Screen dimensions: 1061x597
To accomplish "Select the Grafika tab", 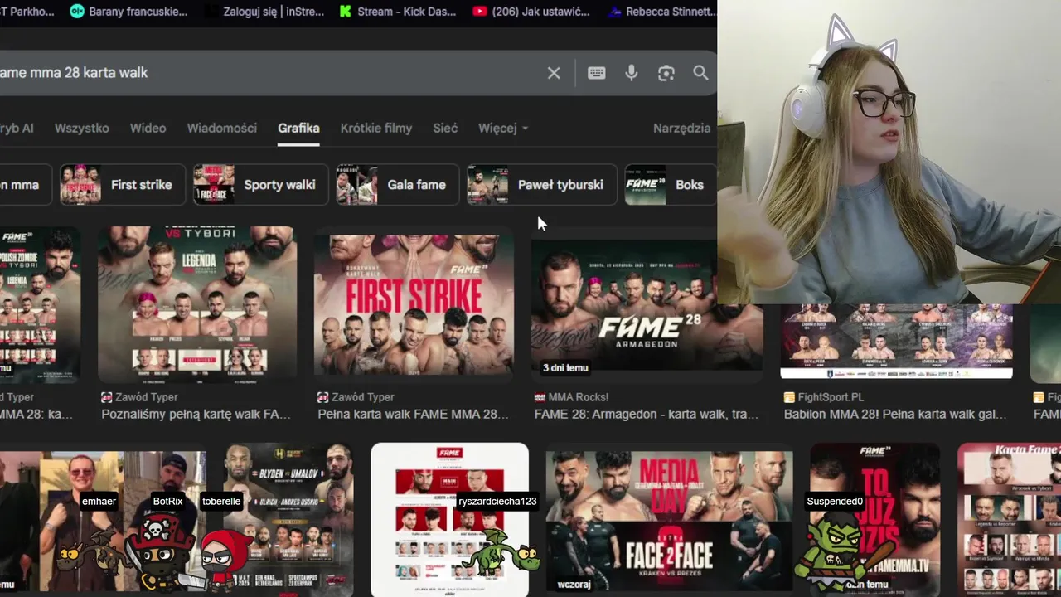I will click(x=298, y=128).
